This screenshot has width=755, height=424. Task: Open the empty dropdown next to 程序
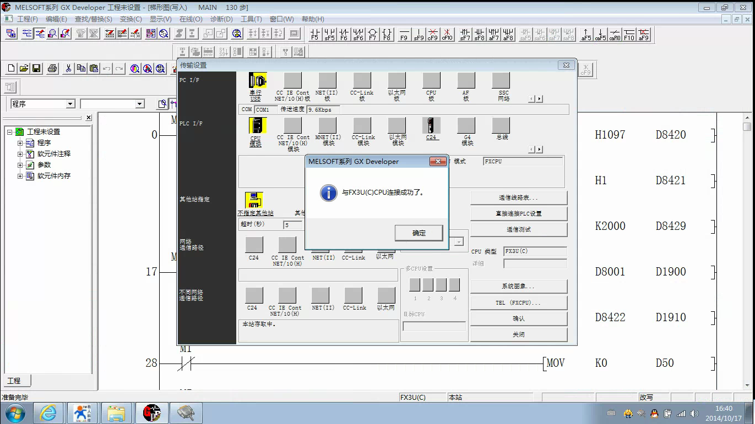139,104
